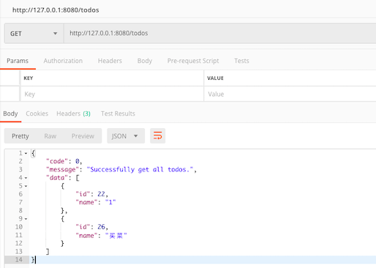This screenshot has height=268, width=376.
Task: Switch to the Authorization tab
Action: [63, 61]
